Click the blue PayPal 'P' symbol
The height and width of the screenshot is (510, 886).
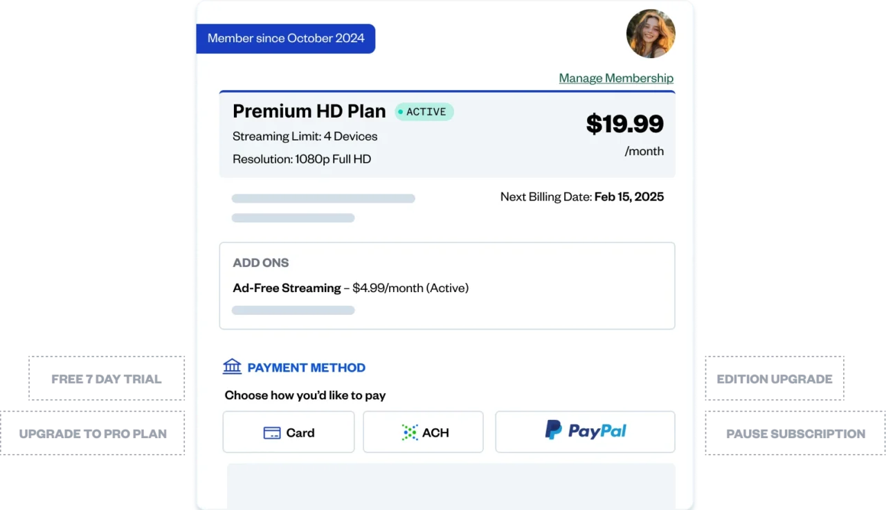(552, 430)
